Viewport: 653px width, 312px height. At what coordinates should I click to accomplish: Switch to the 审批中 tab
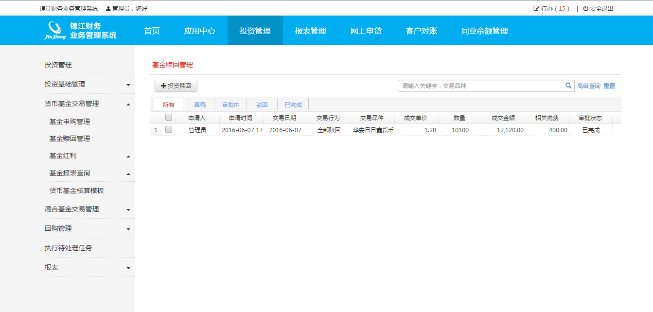231,104
